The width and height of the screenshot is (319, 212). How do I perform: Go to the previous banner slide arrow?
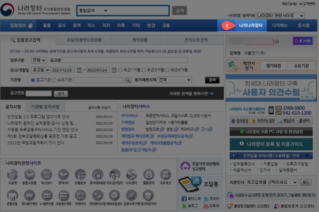click(x=302, y=97)
